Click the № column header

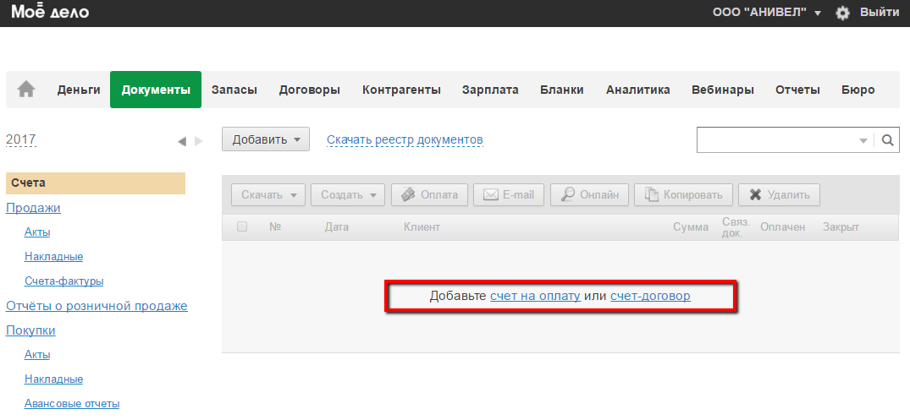tap(276, 227)
